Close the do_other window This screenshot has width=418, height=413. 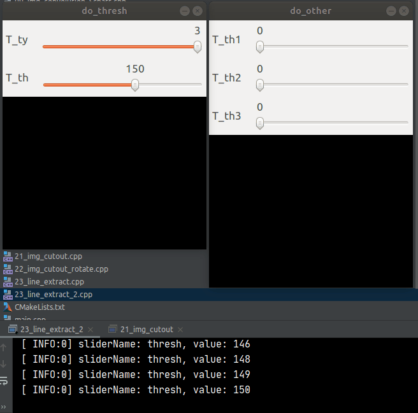404,11
